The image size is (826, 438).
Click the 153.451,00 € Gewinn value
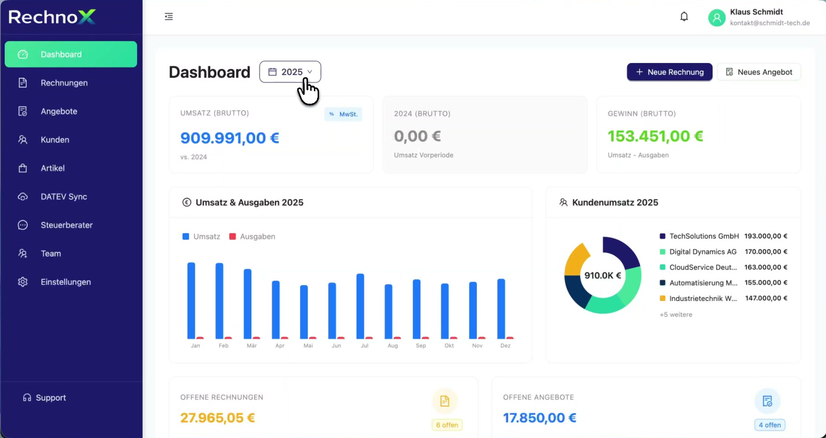point(656,136)
